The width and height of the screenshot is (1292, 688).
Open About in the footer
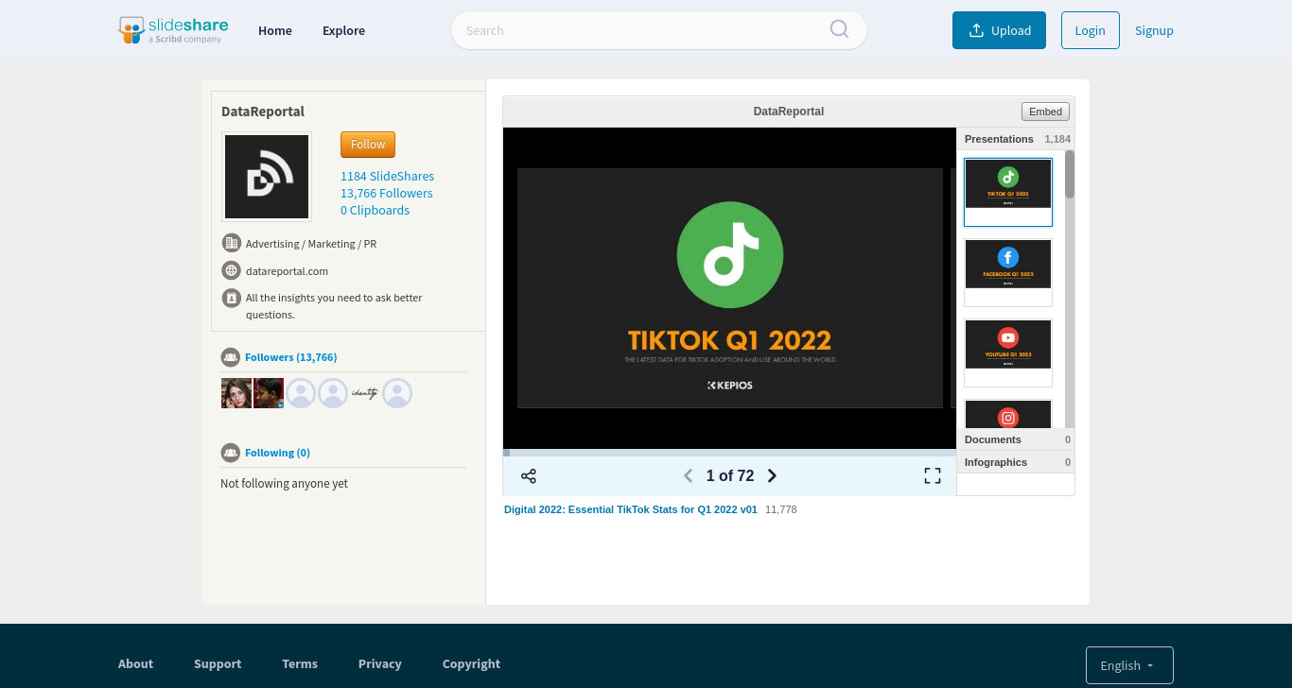(135, 663)
